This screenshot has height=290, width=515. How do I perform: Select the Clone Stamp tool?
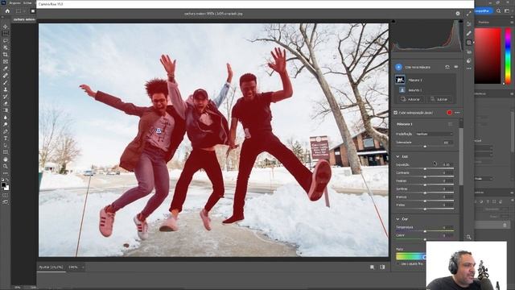pyautogui.click(x=6, y=89)
